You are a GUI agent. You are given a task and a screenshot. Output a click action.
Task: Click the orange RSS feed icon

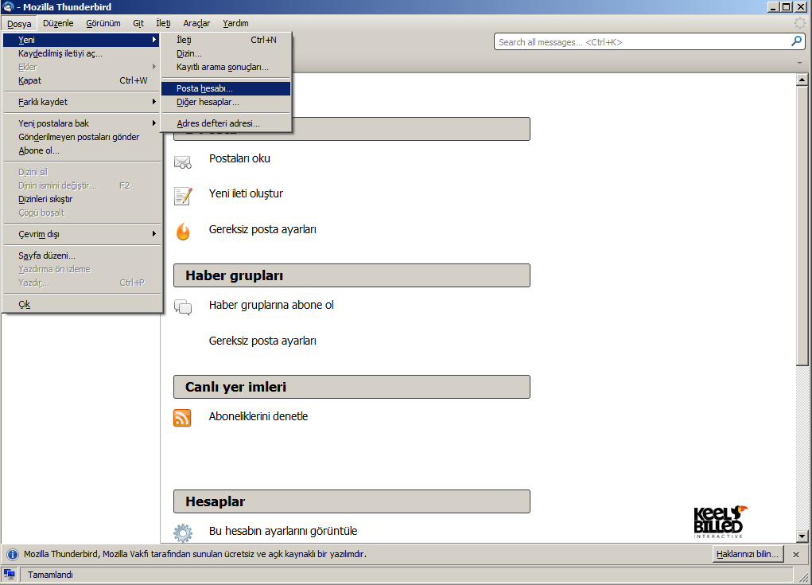(182, 418)
